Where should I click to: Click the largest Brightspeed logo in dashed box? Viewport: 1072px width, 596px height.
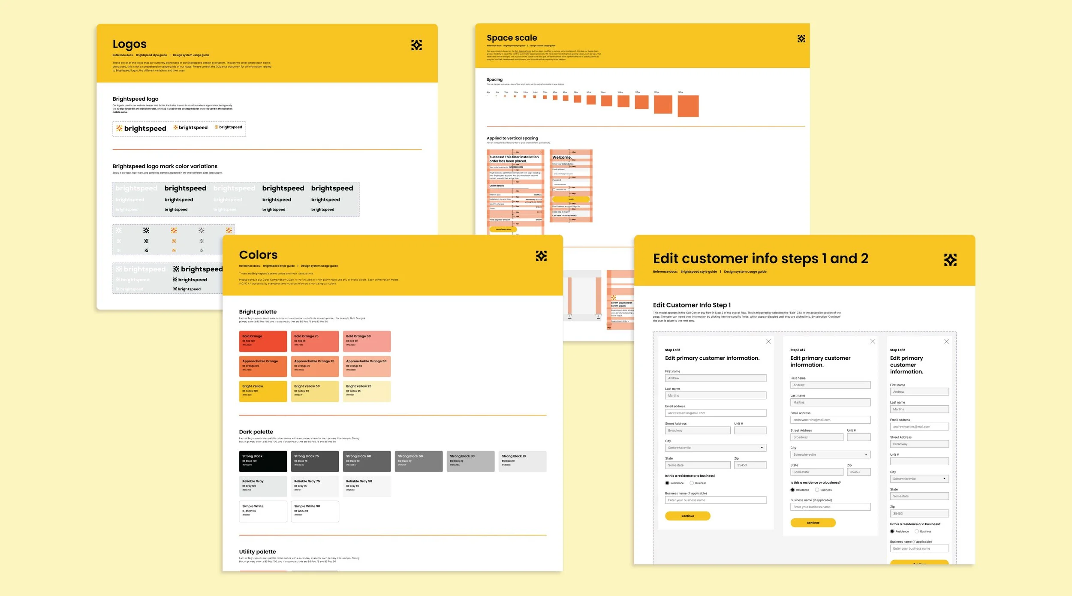pos(141,129)
